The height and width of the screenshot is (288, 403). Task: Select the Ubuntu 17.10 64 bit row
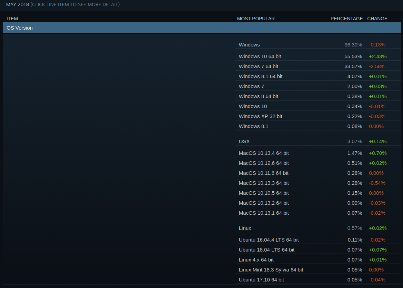[318, 280]
